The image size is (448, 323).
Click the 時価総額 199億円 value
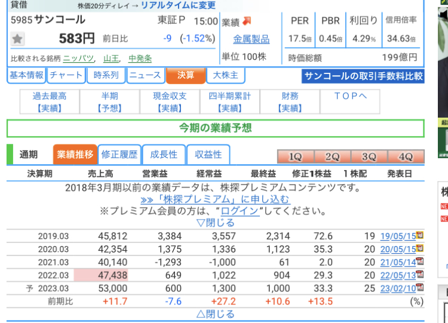click(400, 57)
